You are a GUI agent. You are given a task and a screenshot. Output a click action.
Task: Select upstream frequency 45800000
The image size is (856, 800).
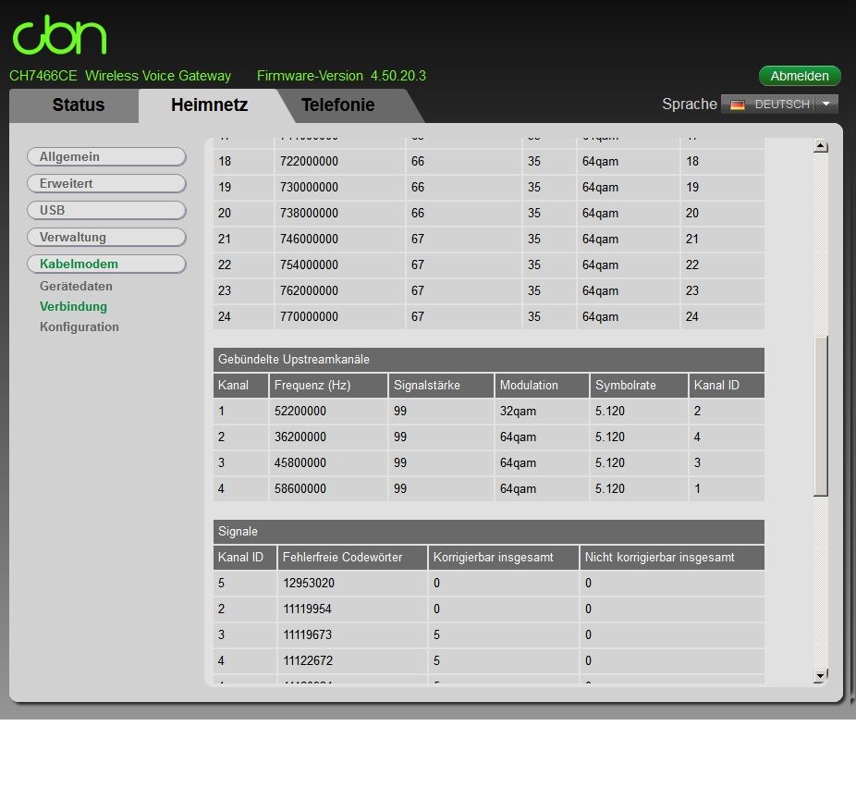pos(328,463)
